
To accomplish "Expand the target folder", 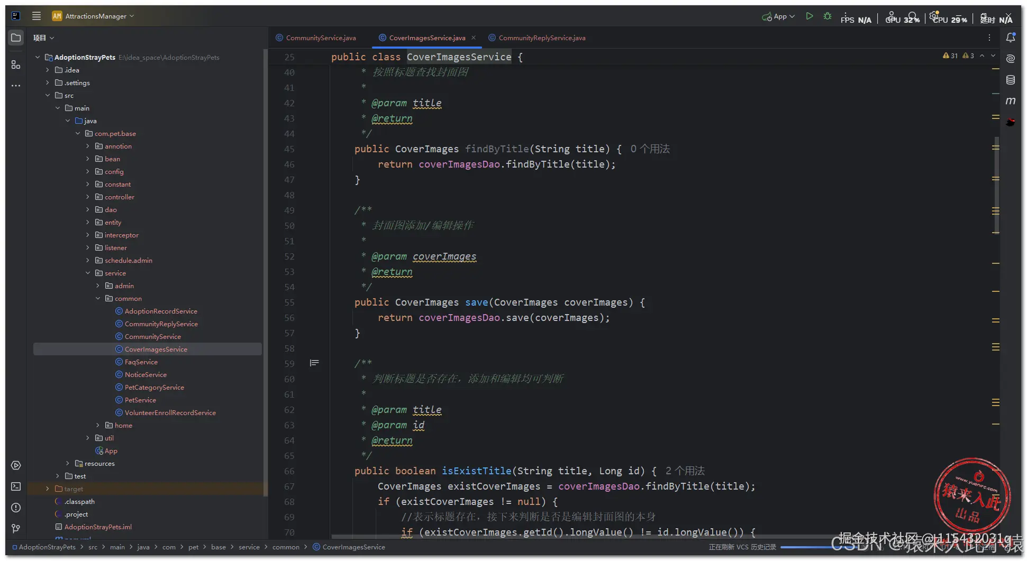I will point(48,489).
